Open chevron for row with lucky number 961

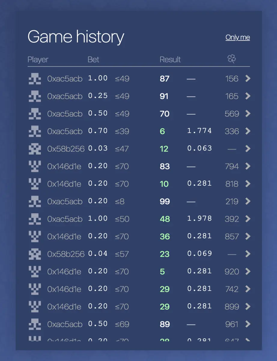click(x=248, y=324)
